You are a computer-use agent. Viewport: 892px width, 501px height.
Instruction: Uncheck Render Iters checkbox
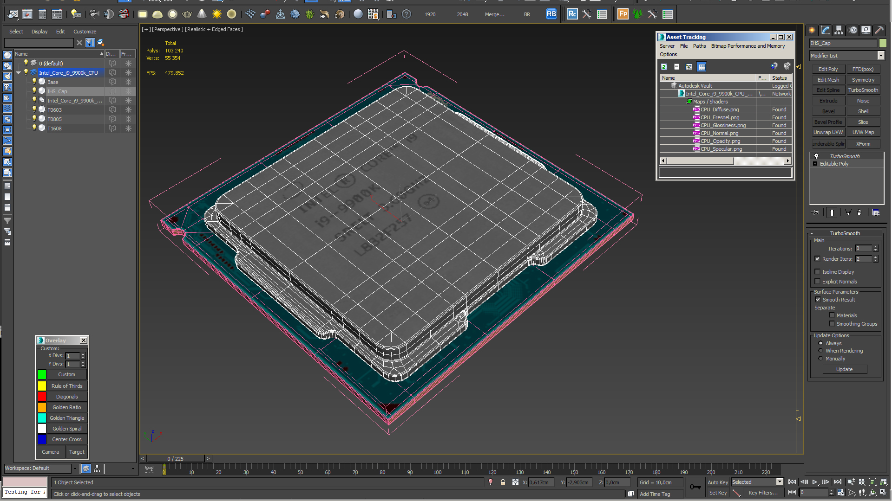pyautogui.click(x=817, y=259)
